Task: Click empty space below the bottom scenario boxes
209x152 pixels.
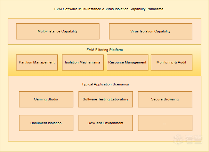Action: coord(104,136)
